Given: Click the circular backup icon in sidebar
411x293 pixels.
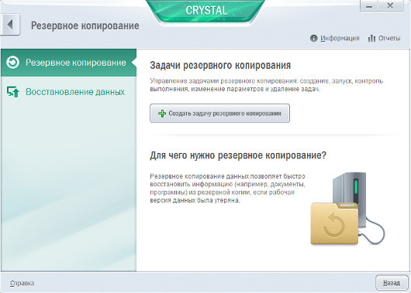Looking at the screenshot, I should pyautogui.click(x=12, y=63).
